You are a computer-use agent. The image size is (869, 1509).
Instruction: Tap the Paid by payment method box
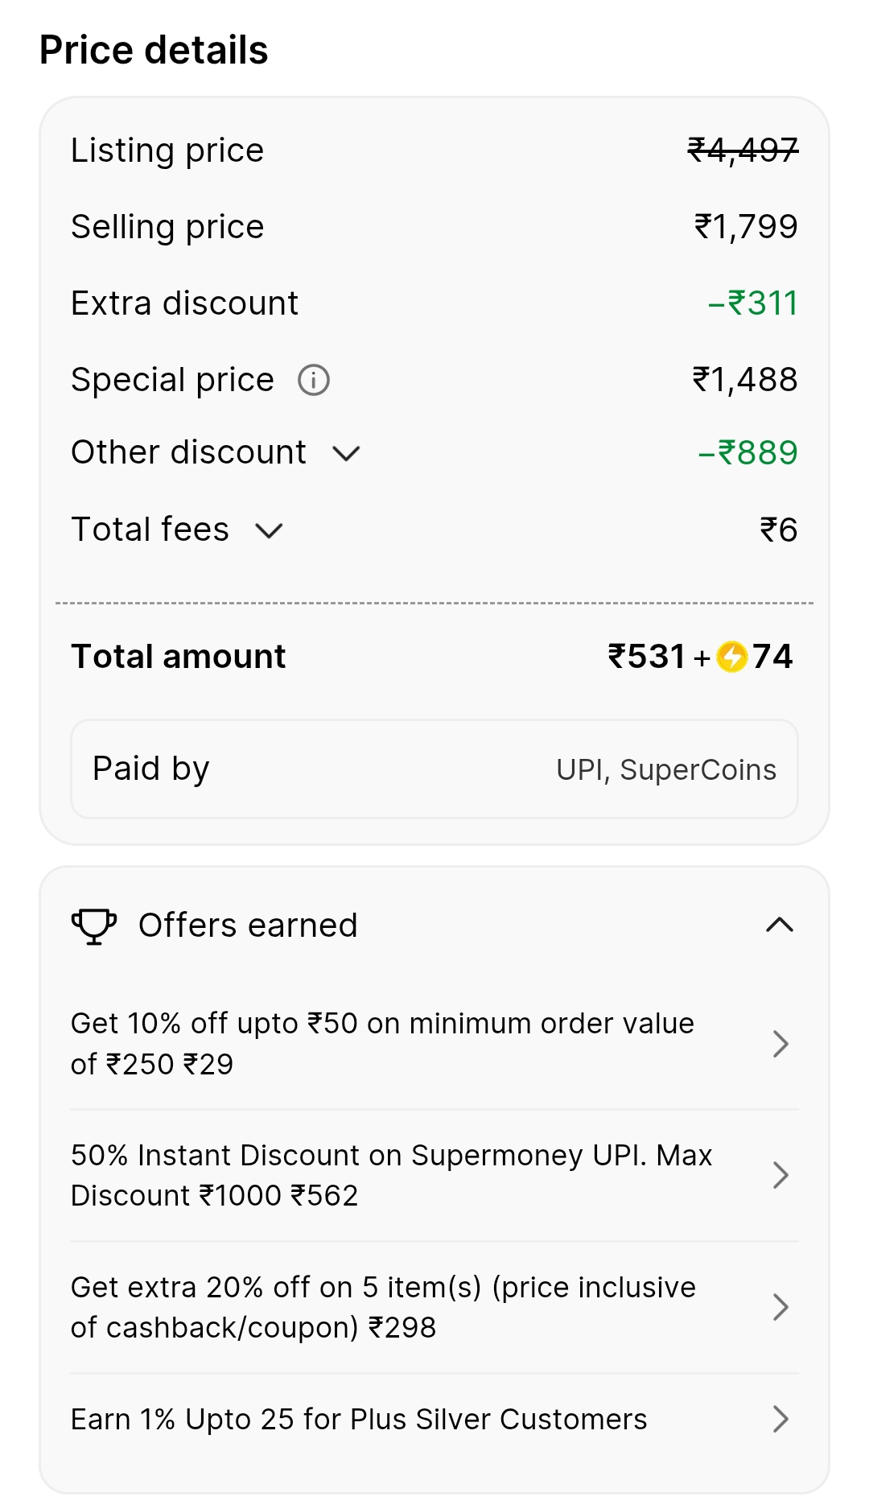click(434, 769)
